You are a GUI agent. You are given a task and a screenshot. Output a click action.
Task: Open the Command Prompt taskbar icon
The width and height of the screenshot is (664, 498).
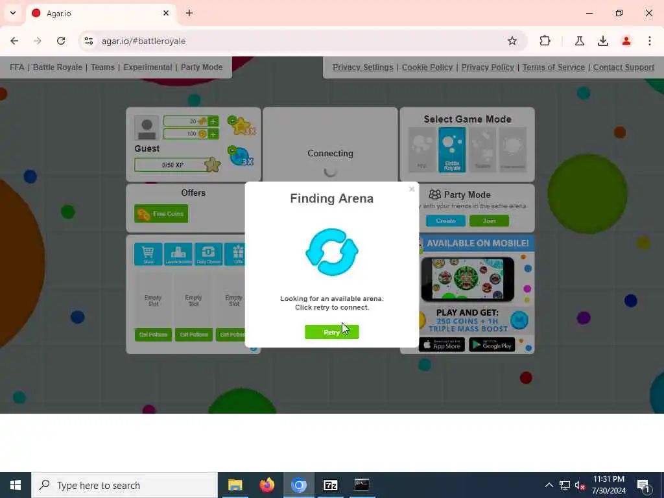click(362, 485)
